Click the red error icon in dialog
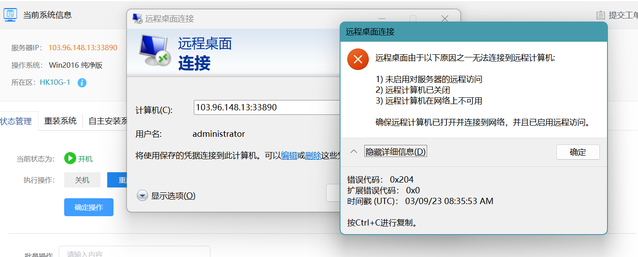 point(358,59)
